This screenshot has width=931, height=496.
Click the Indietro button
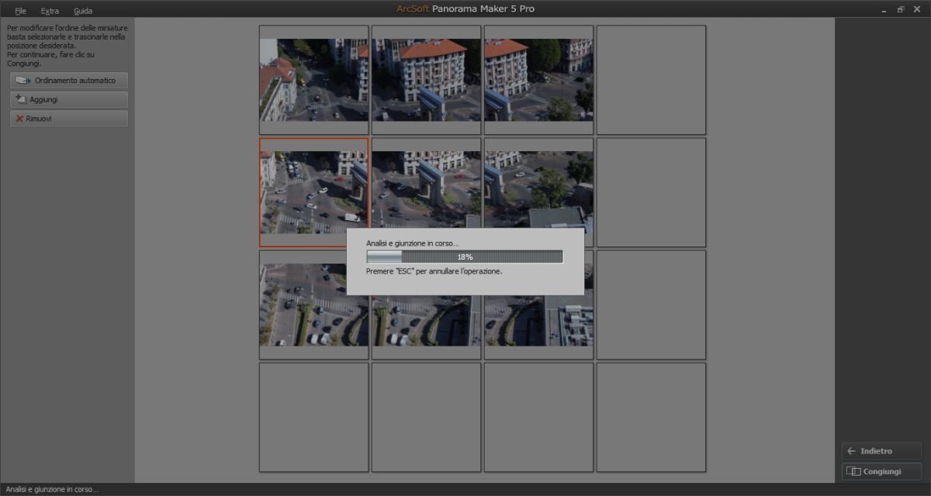[881, 451]
